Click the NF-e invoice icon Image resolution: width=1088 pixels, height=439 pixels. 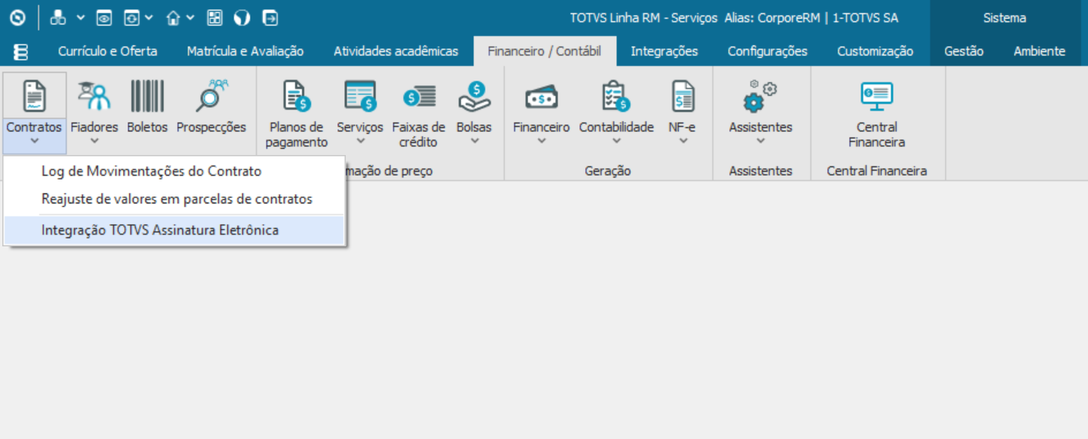682,97
